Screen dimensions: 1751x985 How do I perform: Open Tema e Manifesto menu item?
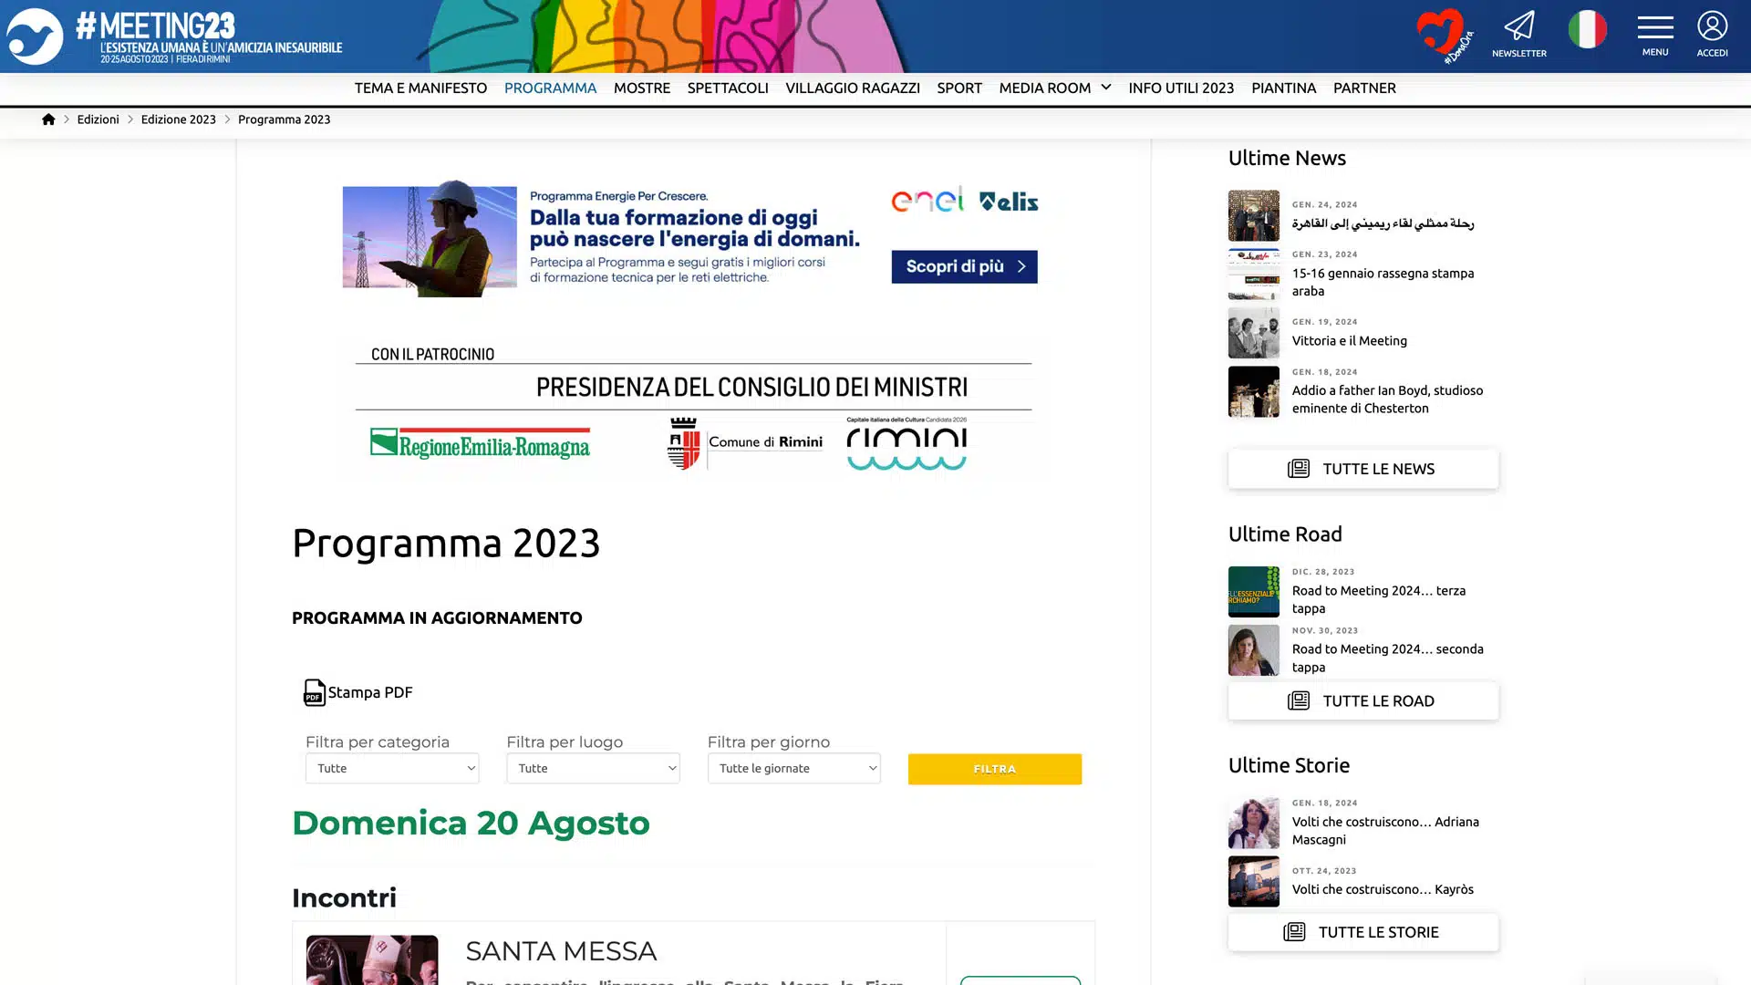[420, 88]
